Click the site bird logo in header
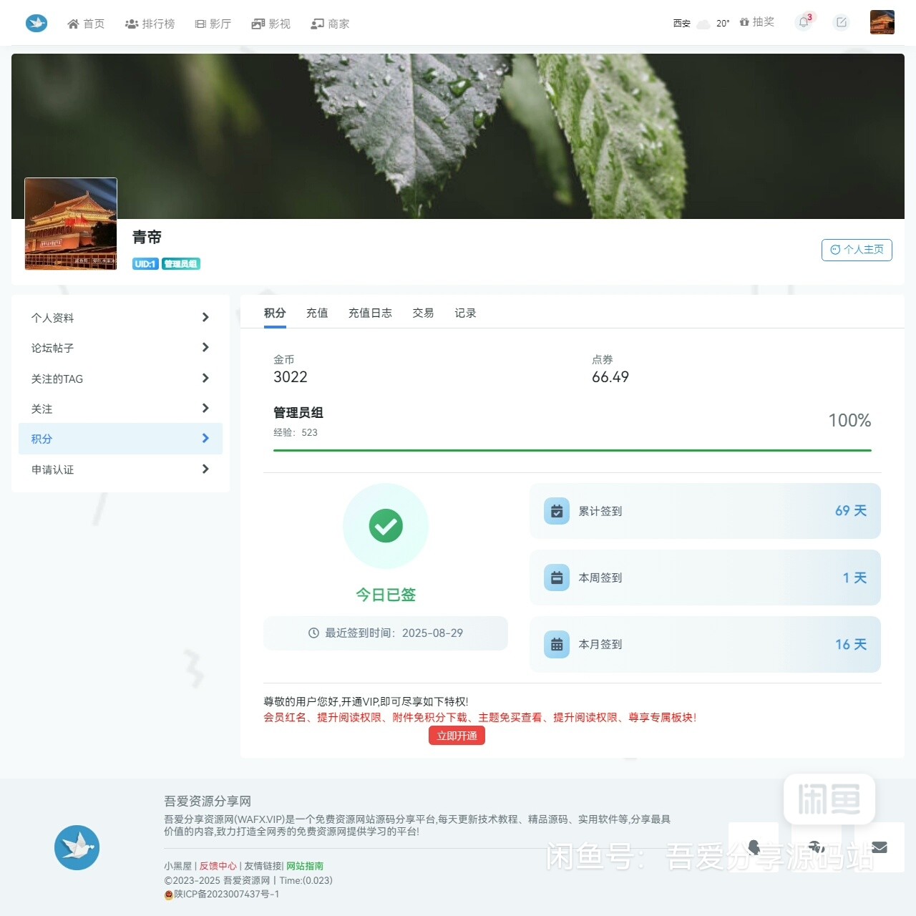This screenshot has height=916, width=916. point(36,23)
